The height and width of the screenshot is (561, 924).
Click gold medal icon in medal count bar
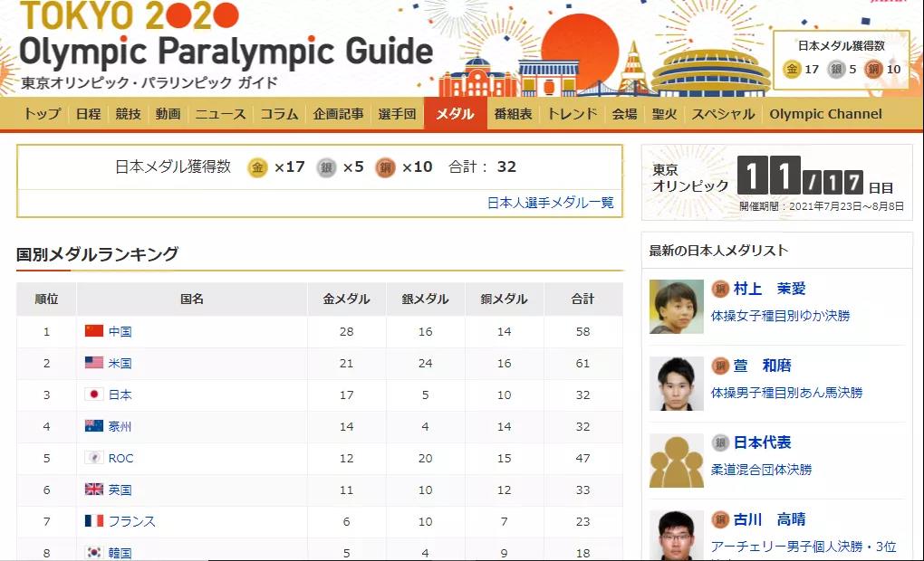(x=257, y=167)
